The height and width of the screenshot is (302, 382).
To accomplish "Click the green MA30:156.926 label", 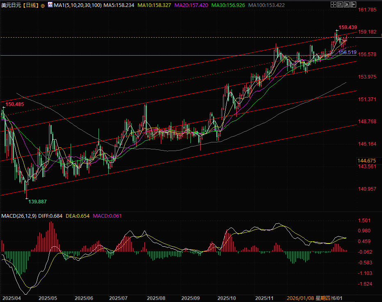I will tap(229, 5).
